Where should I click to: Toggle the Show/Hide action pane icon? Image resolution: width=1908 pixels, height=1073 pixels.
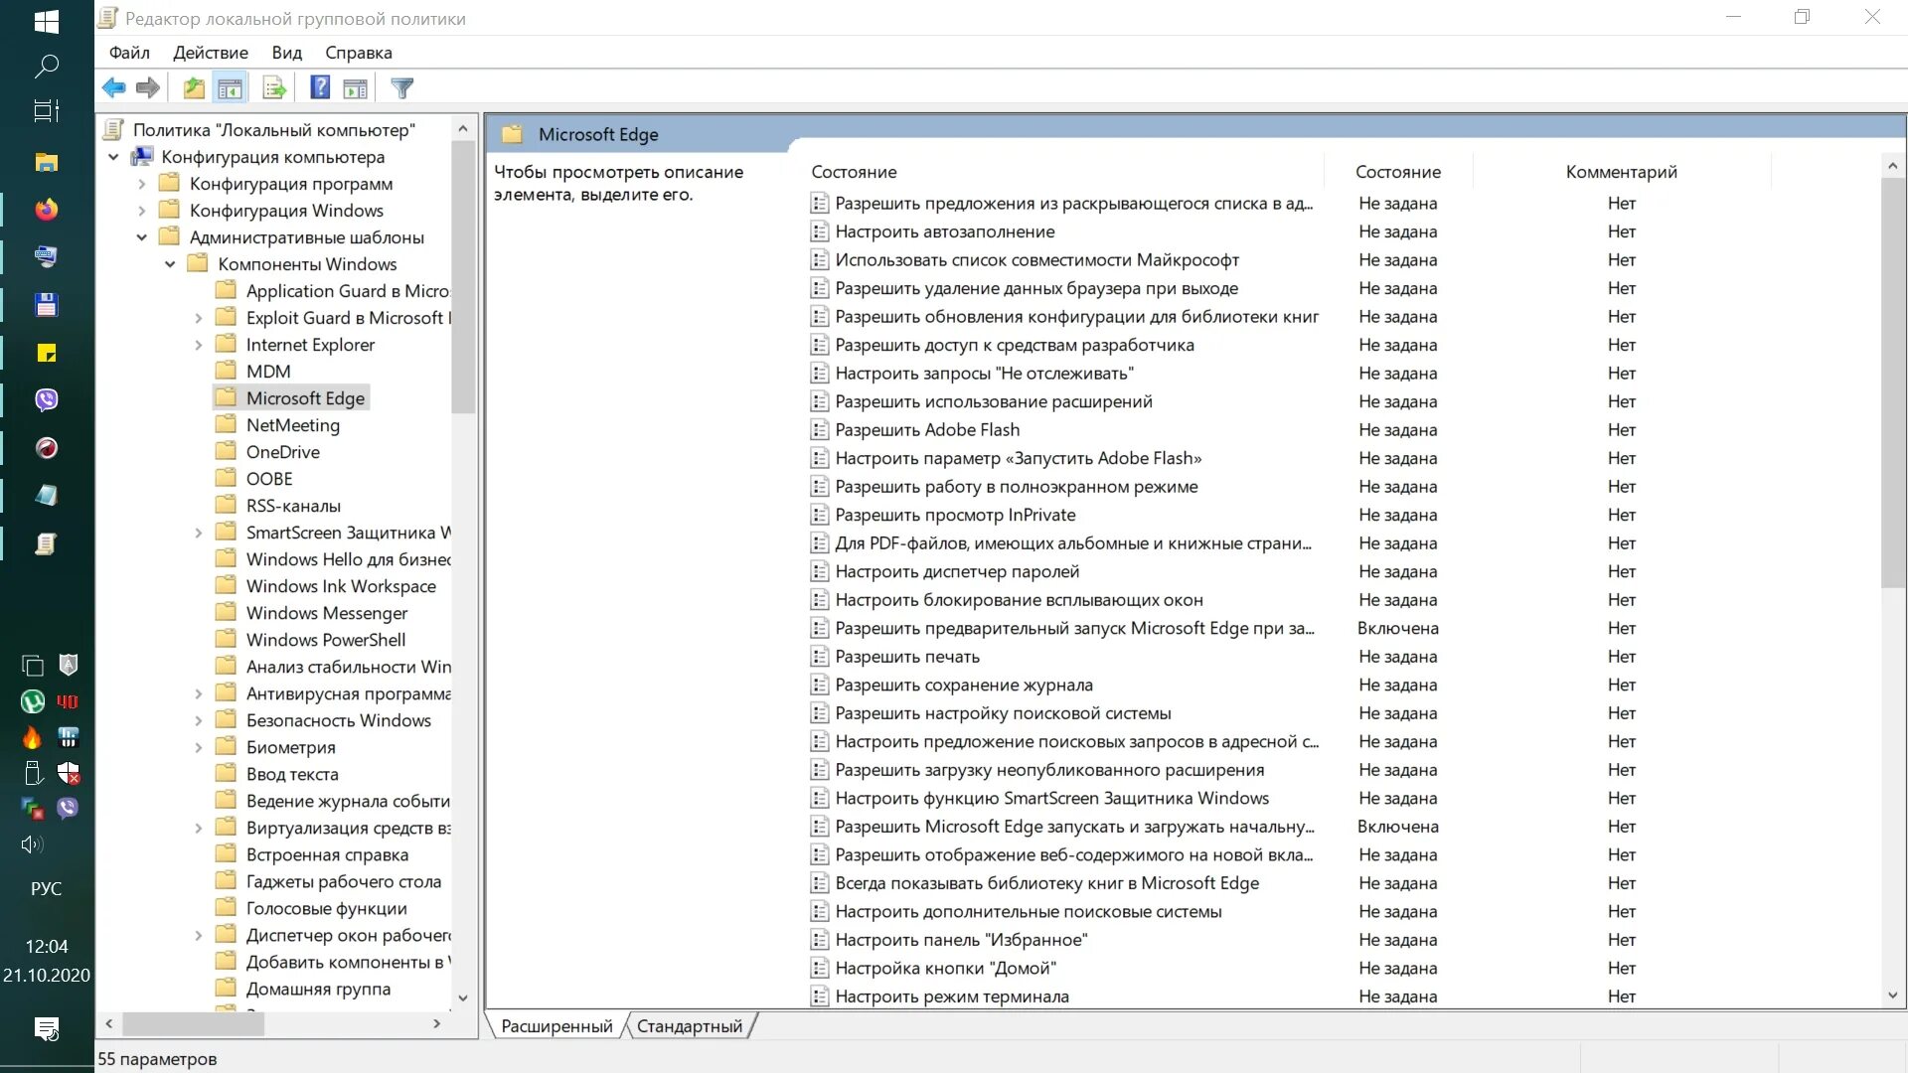tap(355, 88)
